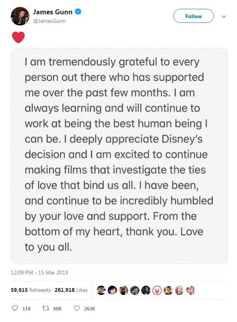Open the last avatar in likers row
Viewport: 237px width, 322px height.
tap(191, 290)
